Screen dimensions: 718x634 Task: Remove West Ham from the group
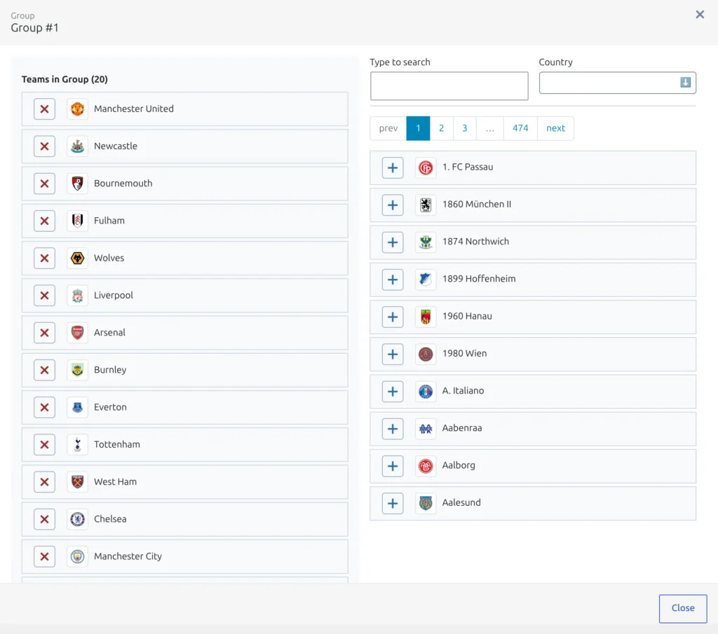[44, 482]
